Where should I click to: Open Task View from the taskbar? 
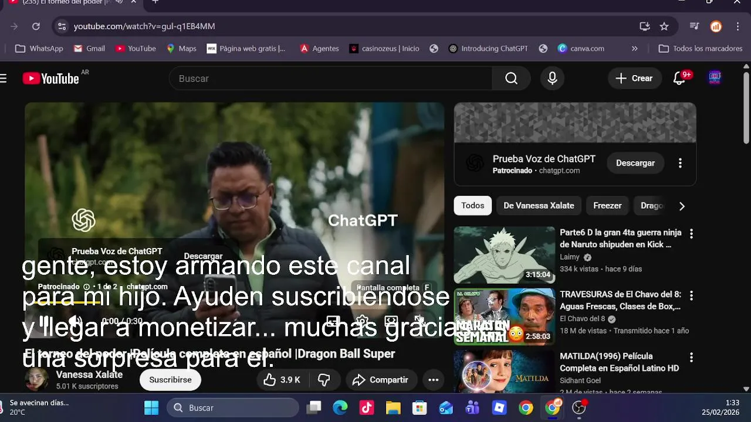[x=314, y=408]
